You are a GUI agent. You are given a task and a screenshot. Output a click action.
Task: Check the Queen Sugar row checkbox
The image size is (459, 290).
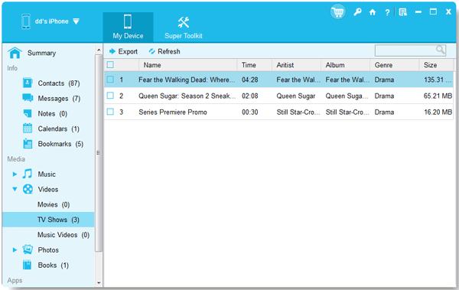click(110, 96)
